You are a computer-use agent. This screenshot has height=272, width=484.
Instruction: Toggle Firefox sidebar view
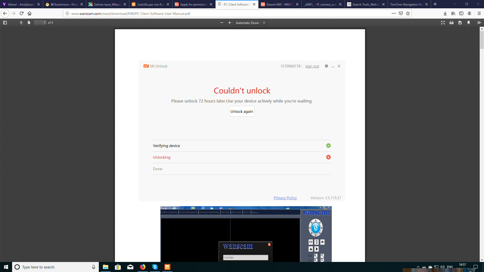pyautogui.click(x=461, y=14)
